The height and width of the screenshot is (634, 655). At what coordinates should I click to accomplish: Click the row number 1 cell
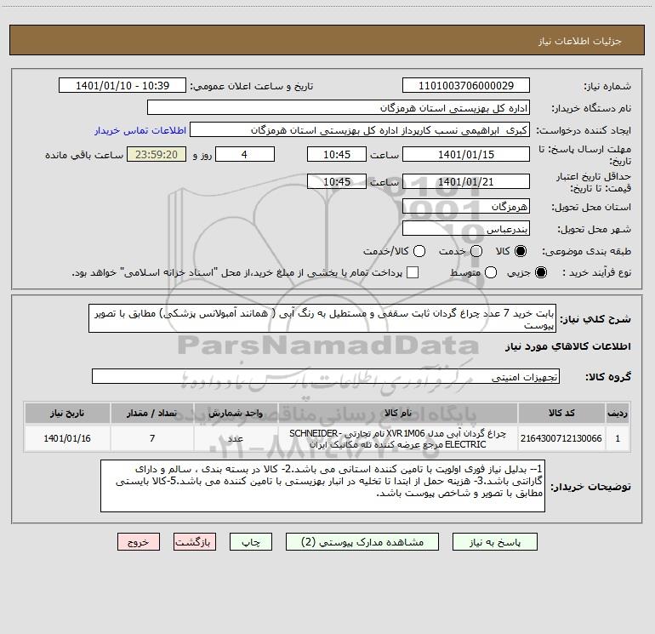click(618, 438)
